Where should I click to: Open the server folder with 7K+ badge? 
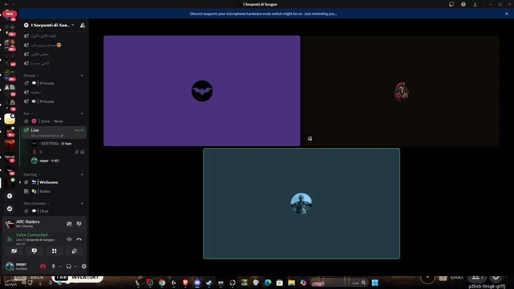click(10, 29)
